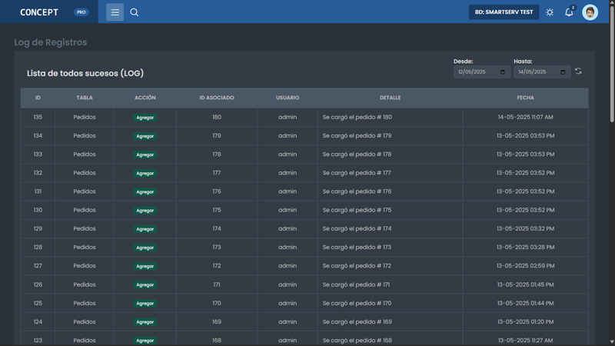
Task: Open calendar picker in Hasta field
Action: 563,72
